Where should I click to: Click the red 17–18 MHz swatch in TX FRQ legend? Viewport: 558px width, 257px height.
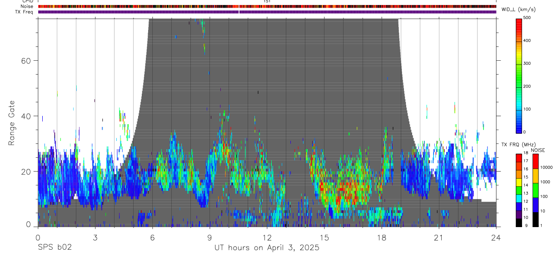coord(519,157)
